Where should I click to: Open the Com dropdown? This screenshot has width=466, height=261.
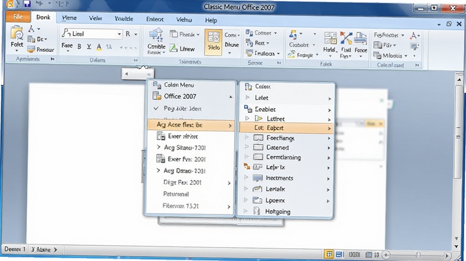[232, 35]
